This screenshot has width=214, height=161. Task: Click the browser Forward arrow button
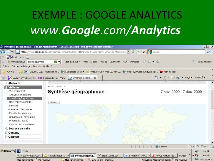[8, 52]
